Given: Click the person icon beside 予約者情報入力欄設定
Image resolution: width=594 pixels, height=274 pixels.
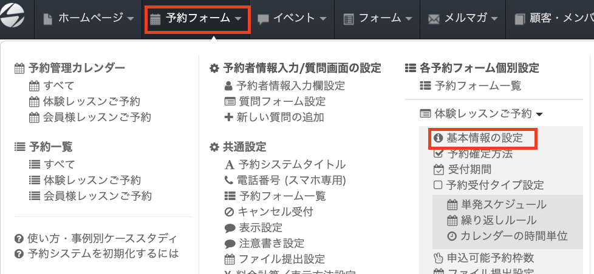Looking at the screenshot, I should point(229,85).
